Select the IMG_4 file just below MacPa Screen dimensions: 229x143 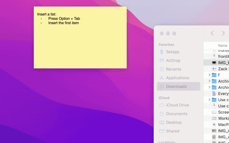coord(216,131)
